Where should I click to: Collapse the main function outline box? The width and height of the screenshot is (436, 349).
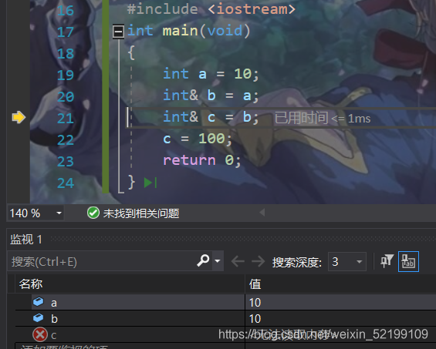coord(118,32)
